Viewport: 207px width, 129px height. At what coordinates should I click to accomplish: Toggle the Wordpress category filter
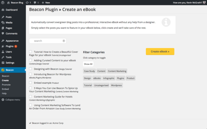click(x=116, y=85)
